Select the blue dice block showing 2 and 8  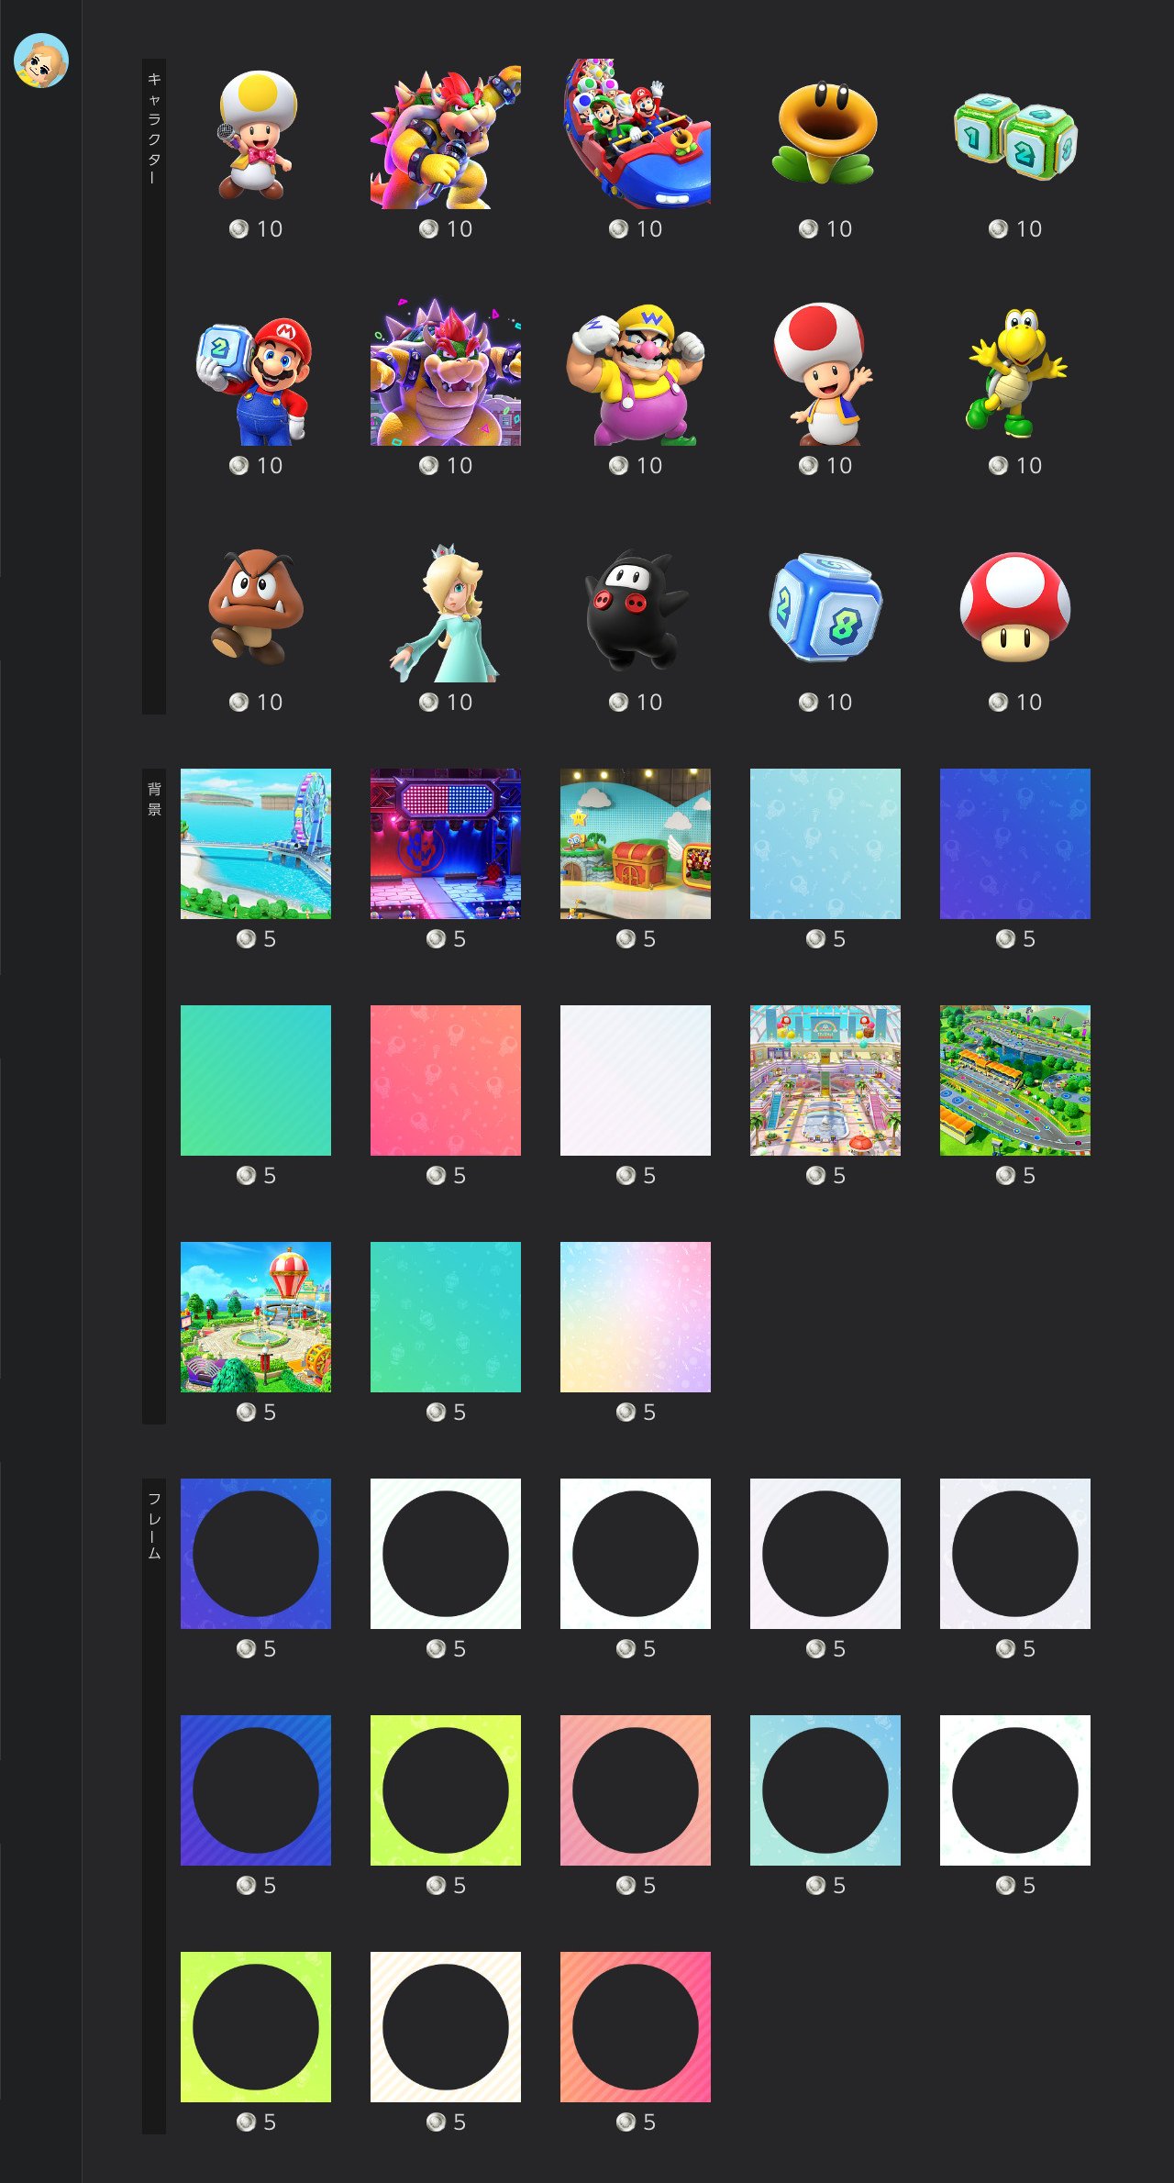click(825, 607)
